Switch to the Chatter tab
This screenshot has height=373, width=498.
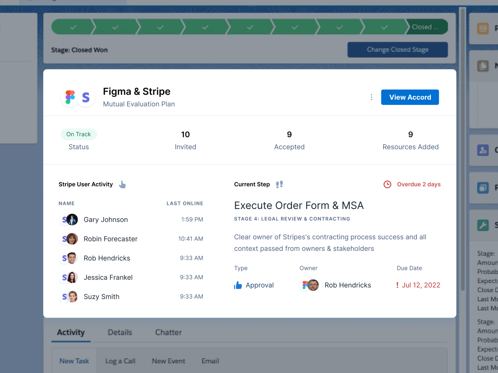[168, 333]
